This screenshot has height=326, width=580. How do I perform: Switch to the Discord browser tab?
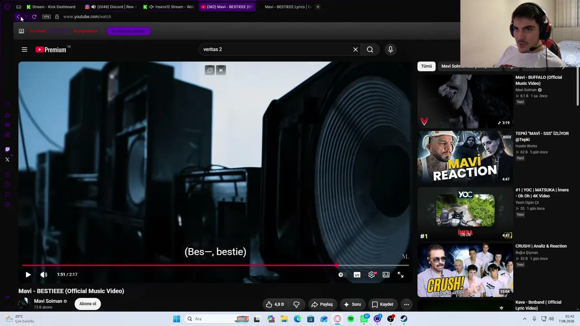pos(110,7)
